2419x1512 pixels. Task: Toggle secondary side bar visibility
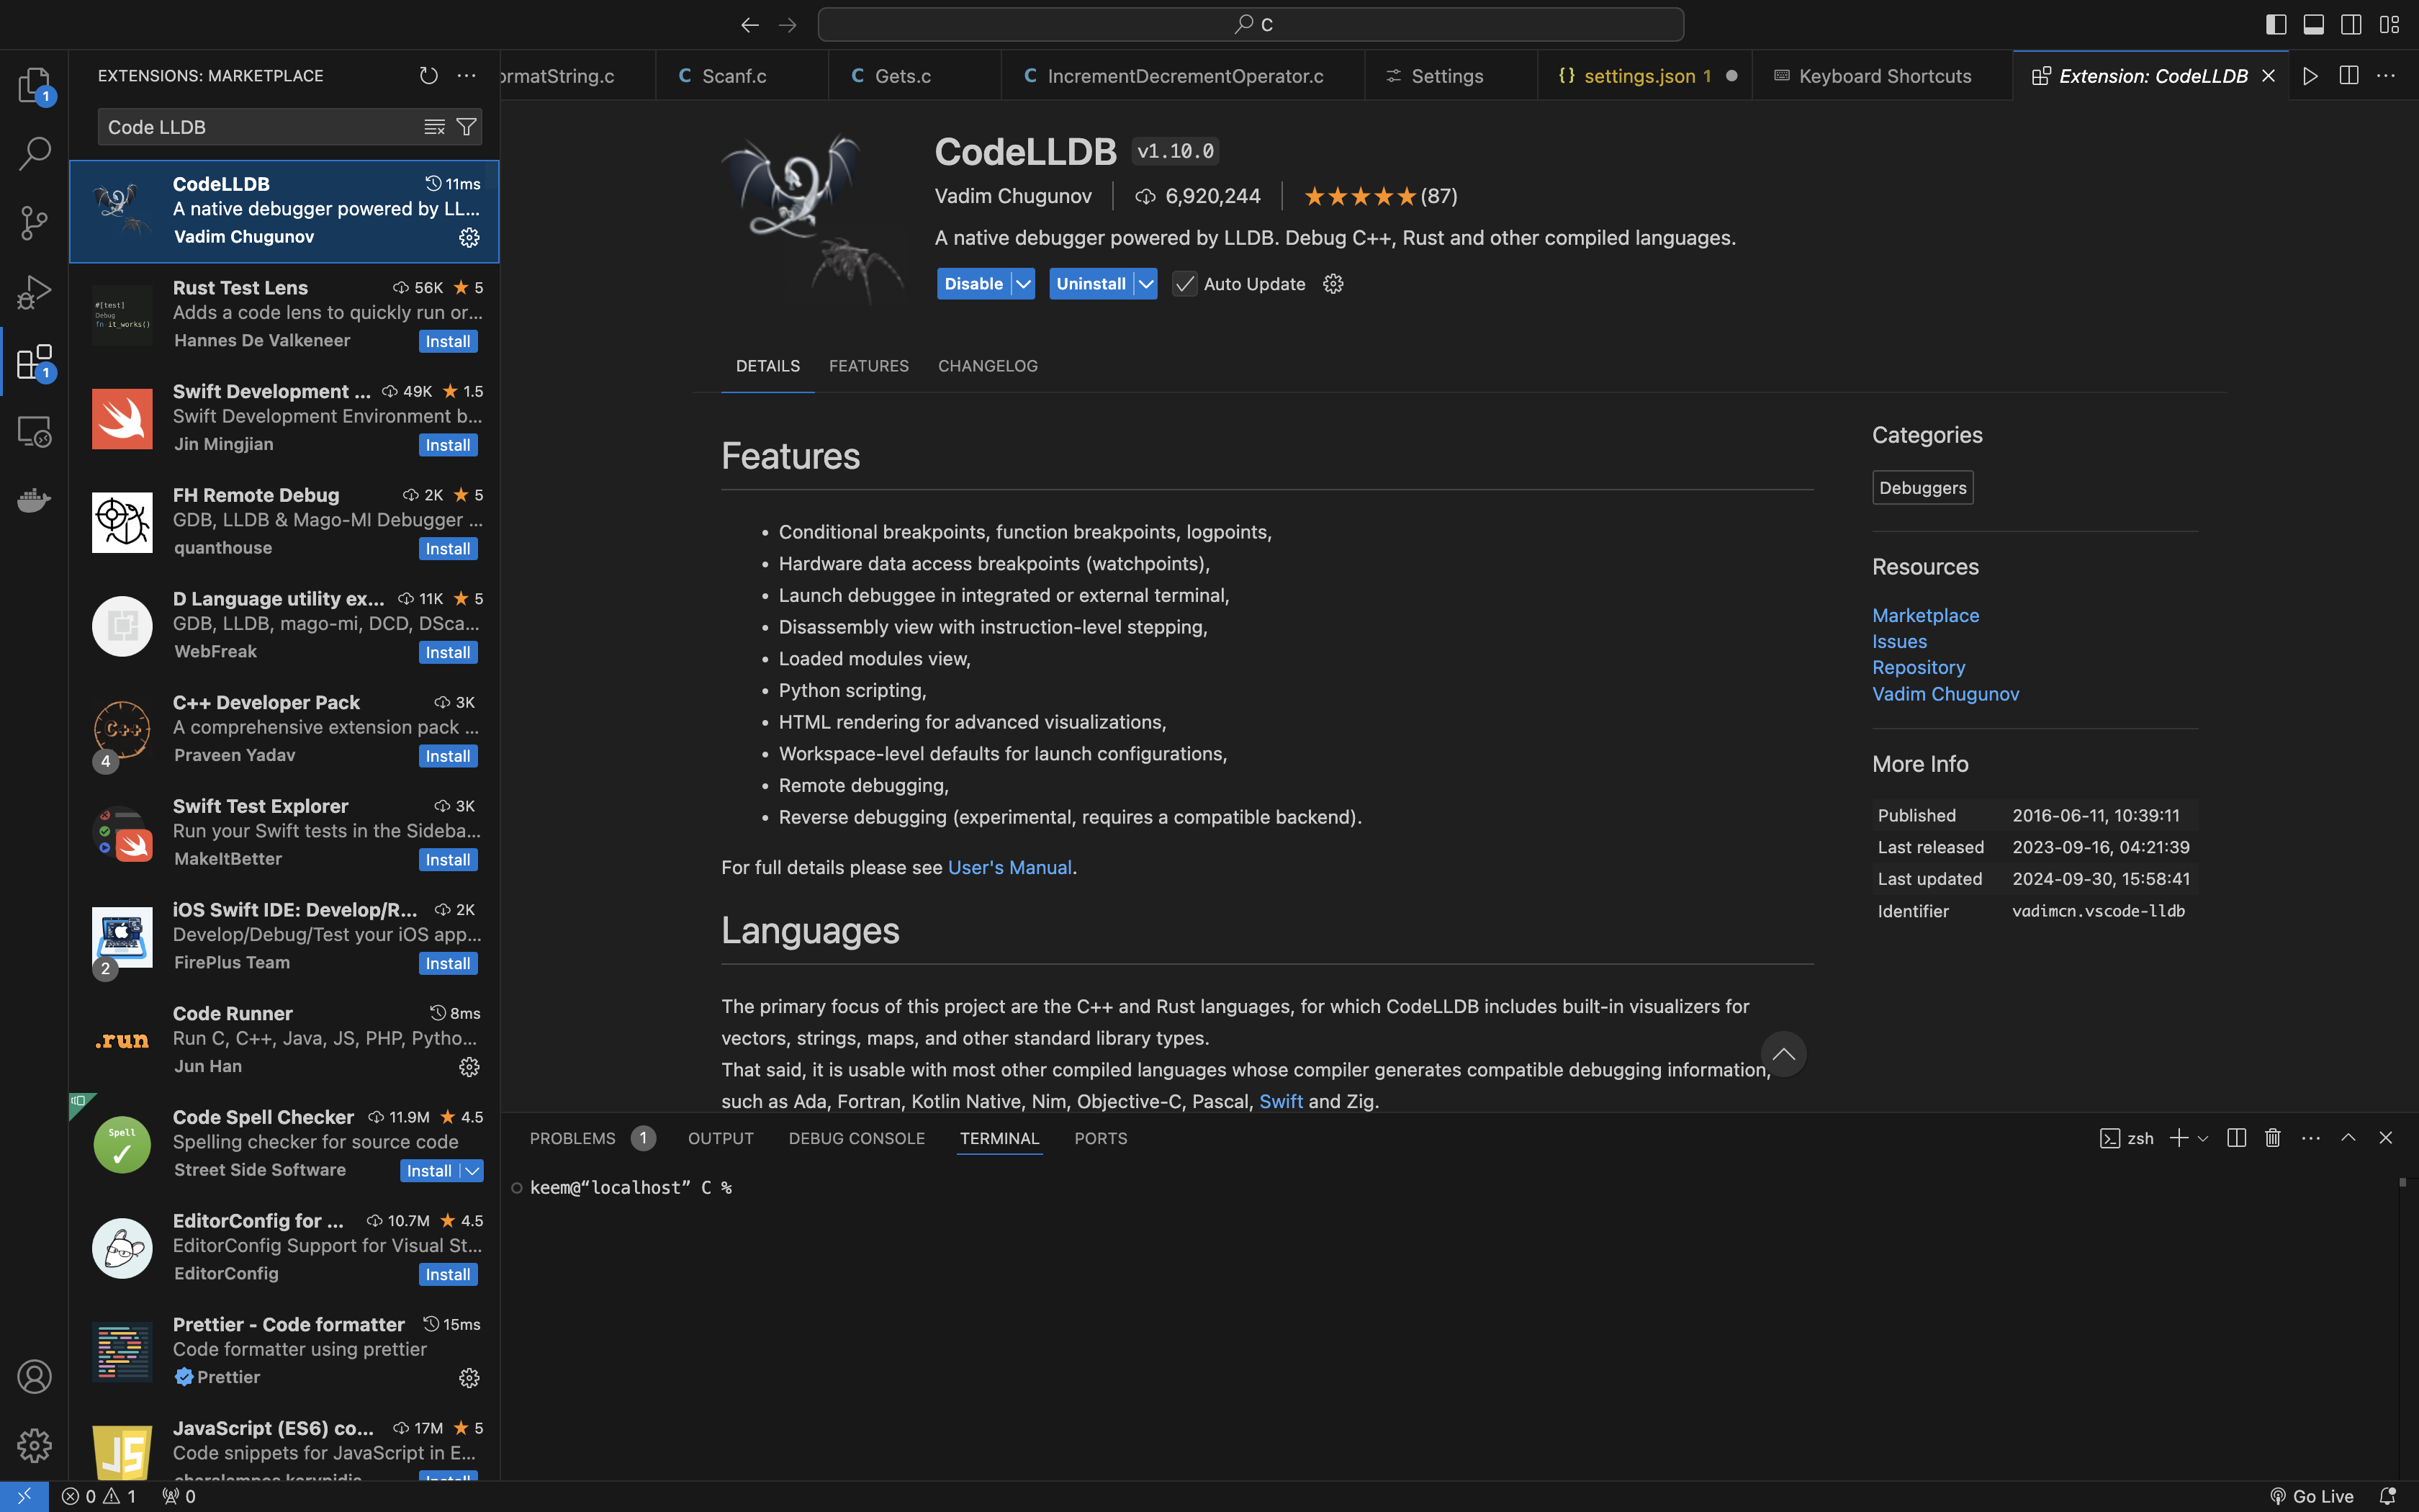(2351, 25)
